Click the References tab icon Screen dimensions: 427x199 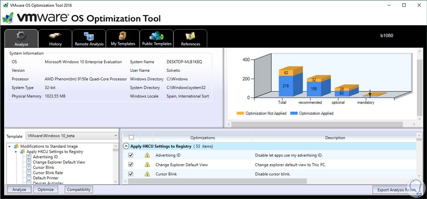[191, 36]
